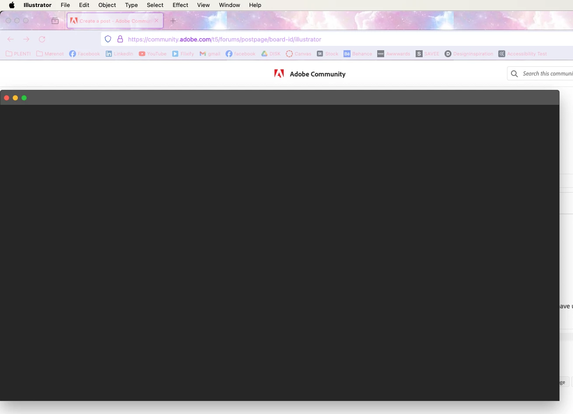This screenshot has height=414, width=573.
Task: Open the Canvas bookmark
Action: 299,54
